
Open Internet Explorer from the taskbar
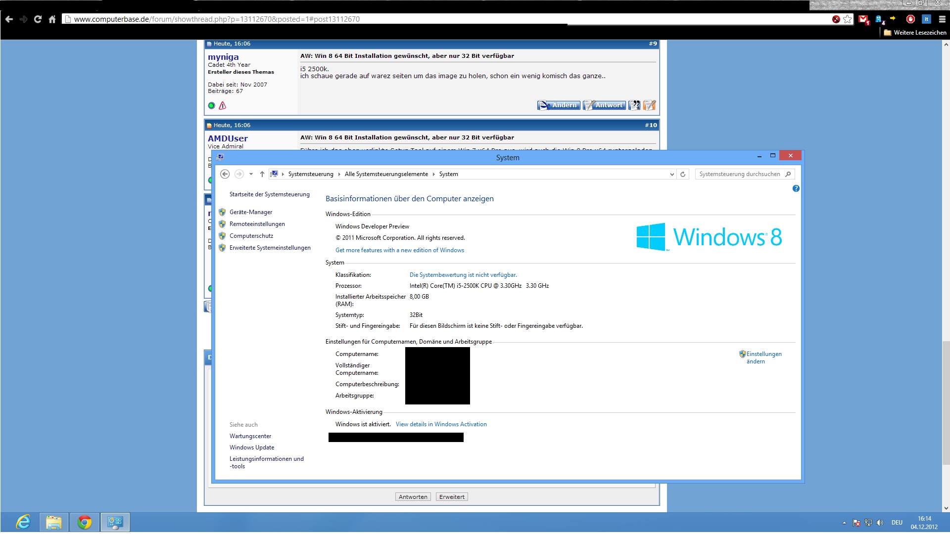pyautogui.click(x=23, y=522)
